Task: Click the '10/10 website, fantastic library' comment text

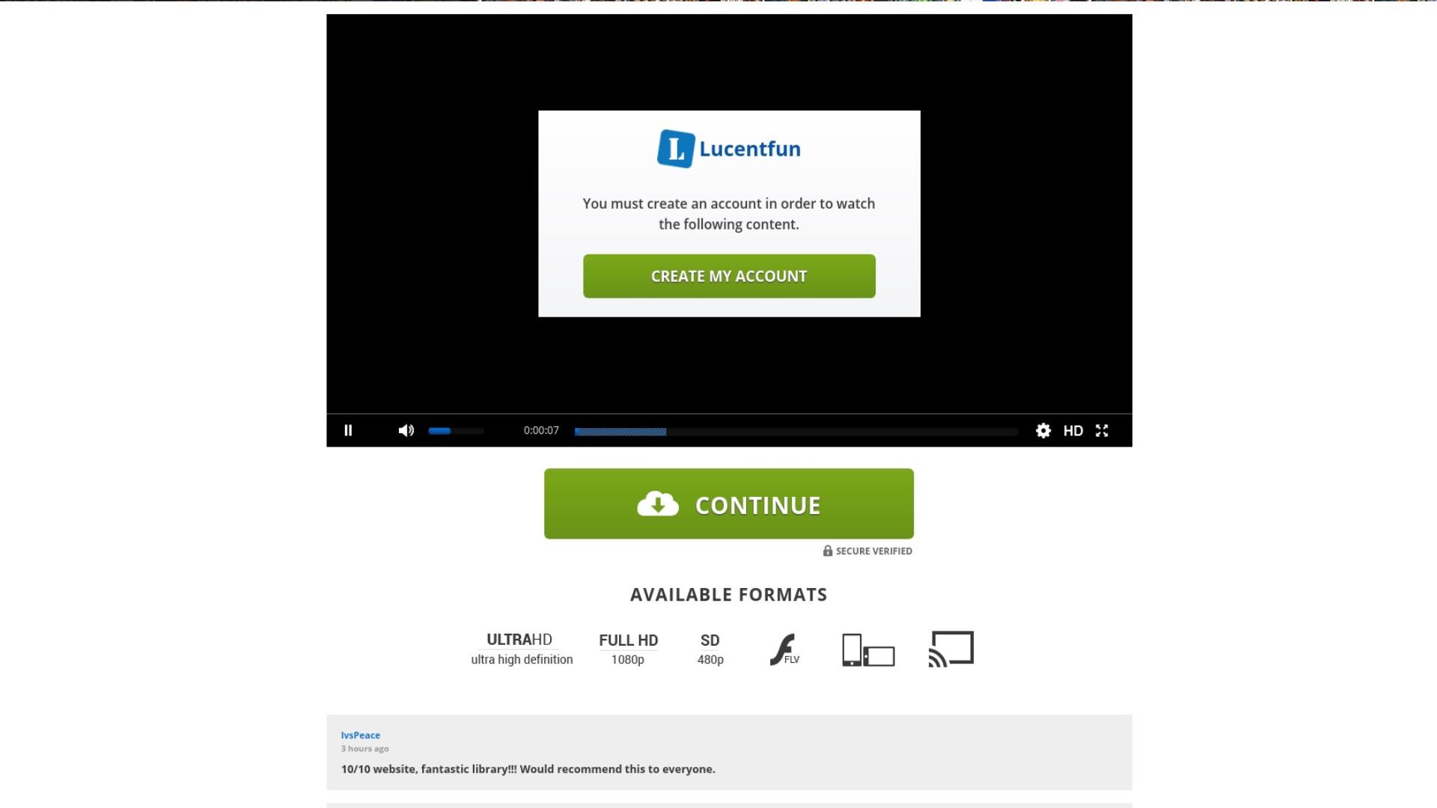Action: pos(528,769)
